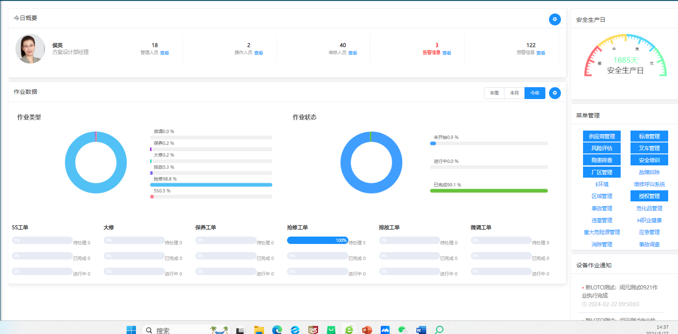Open File Explorer from the taskbar
Screen dimensions: 678x334
tap(259, 329)
